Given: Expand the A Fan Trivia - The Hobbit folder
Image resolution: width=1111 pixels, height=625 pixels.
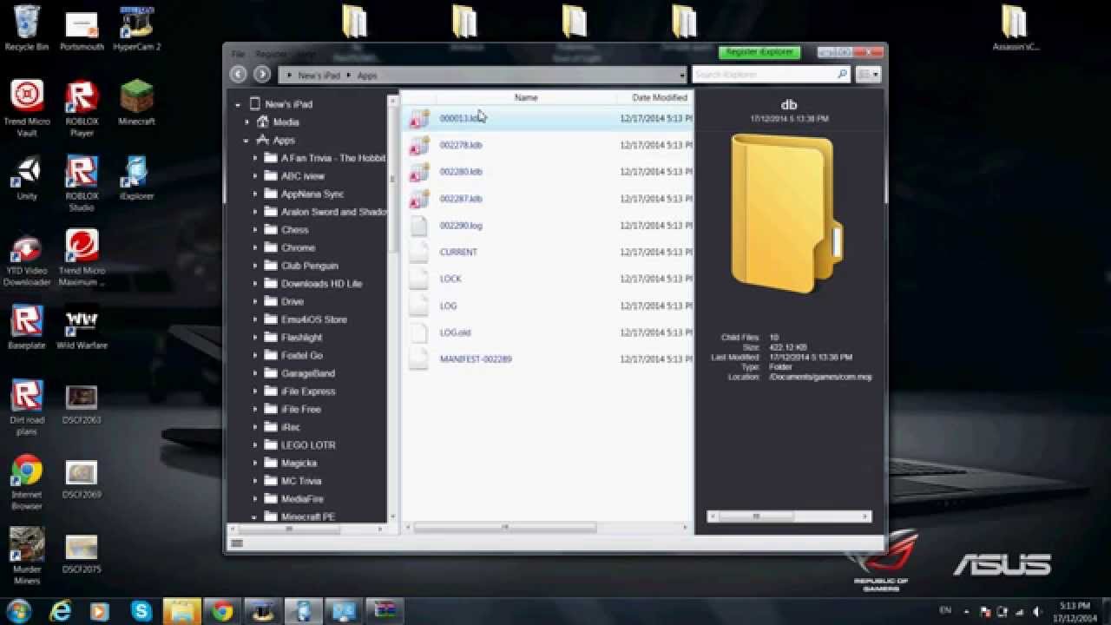Looking at the screenshot, I should pos(255,158).
